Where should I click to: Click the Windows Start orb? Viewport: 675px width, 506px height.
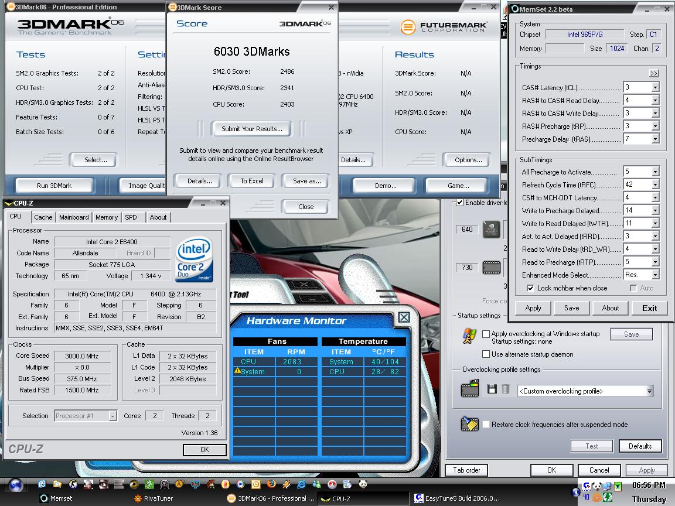16,484
